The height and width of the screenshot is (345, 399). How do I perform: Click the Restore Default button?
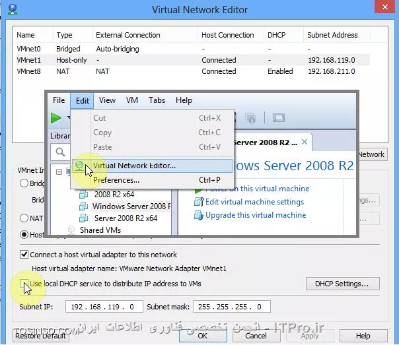click(x=41, y=336)
